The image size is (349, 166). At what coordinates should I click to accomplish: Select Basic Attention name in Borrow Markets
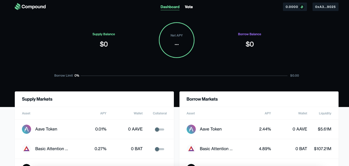(216, 149)
